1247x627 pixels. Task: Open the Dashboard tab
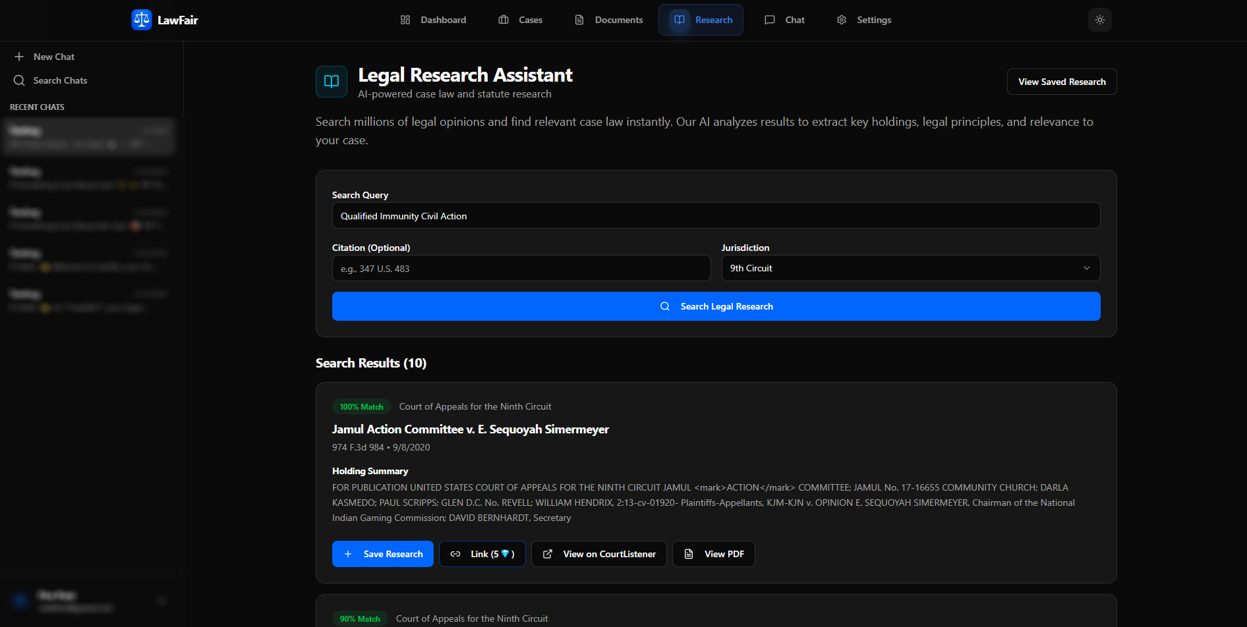pos(433,20)
